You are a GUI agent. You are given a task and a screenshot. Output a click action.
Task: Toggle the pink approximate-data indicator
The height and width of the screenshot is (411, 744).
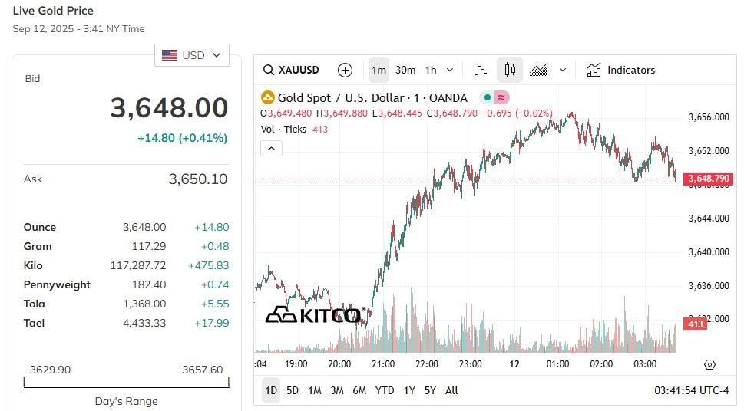[x=501, y=97]
